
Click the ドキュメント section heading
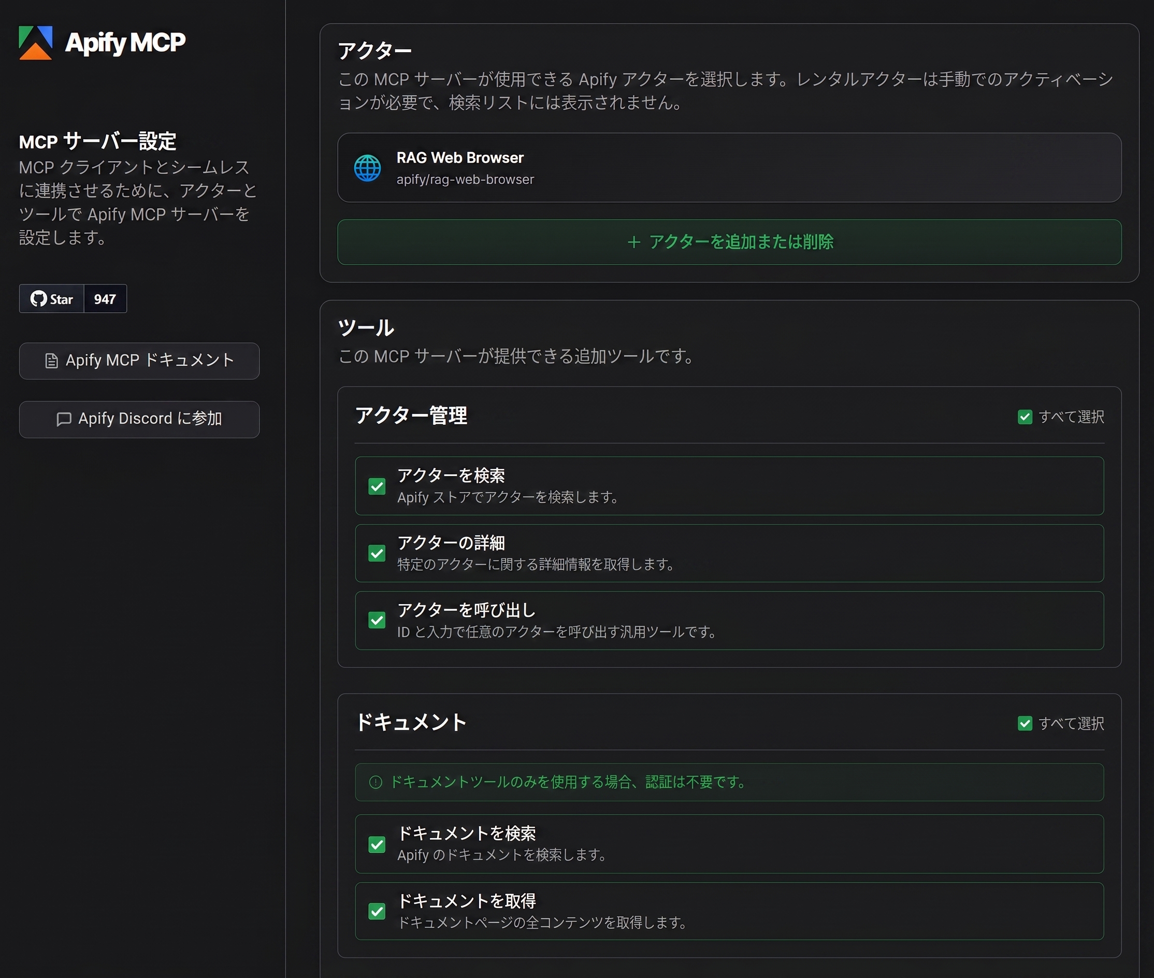click(x=411, y=722)
